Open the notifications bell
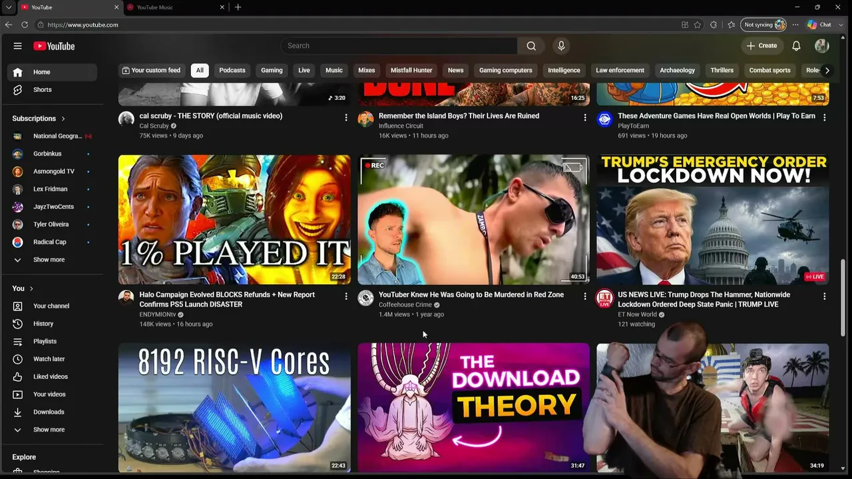852x479 pixels. (x=796, y=46)
